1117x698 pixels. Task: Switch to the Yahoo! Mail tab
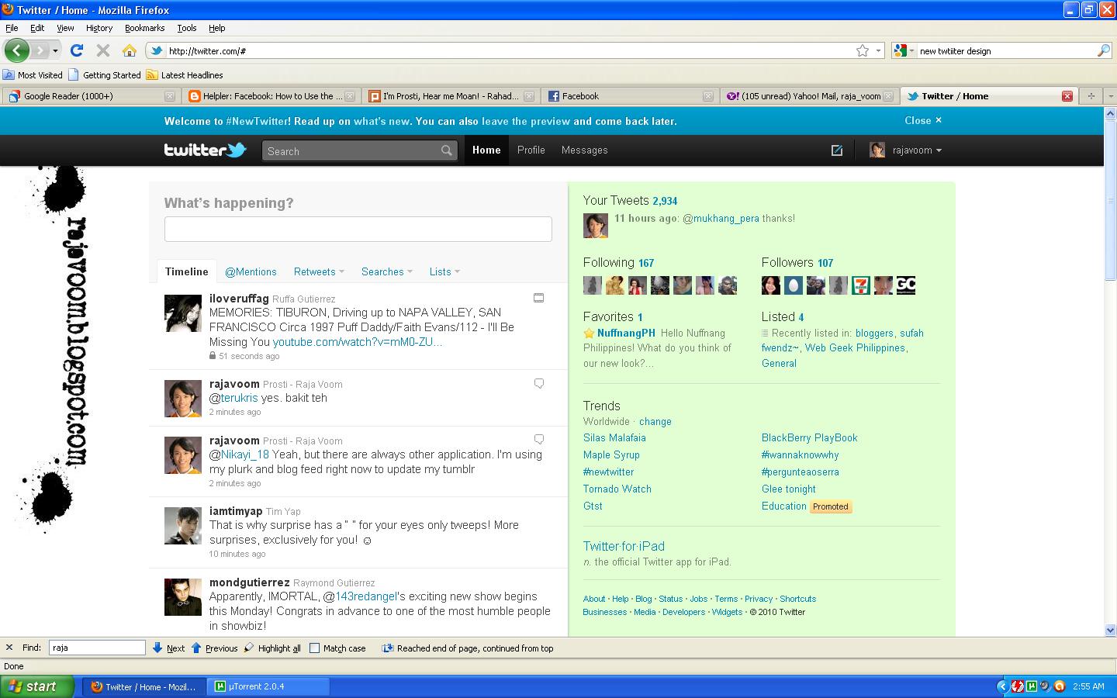(809, 96)
